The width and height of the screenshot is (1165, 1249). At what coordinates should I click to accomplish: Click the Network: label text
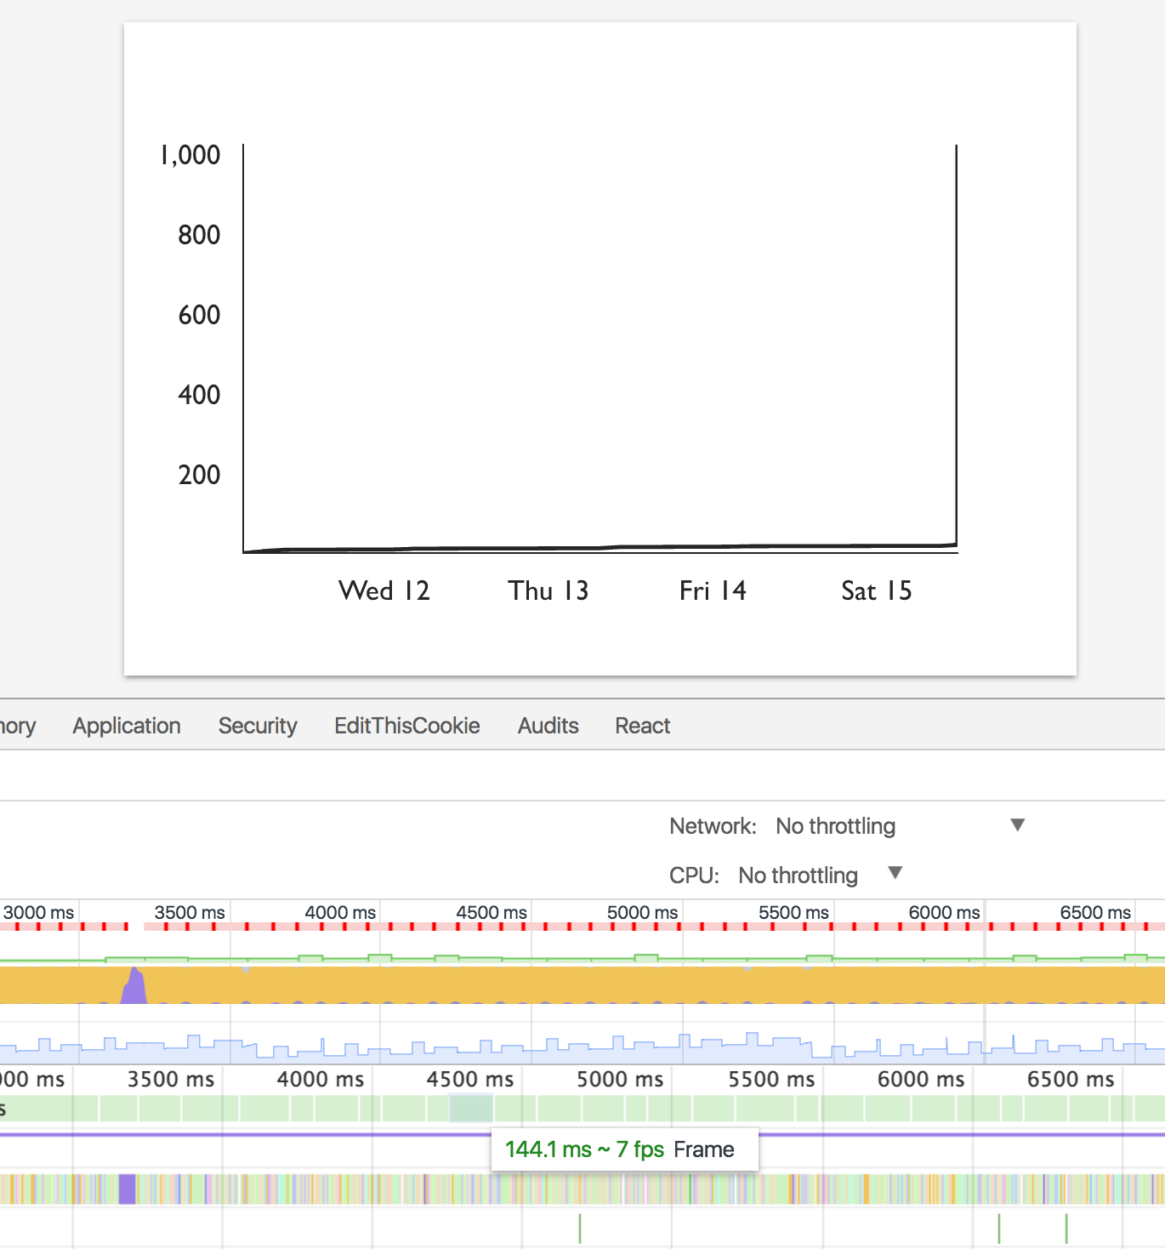(x=713, y=826)
